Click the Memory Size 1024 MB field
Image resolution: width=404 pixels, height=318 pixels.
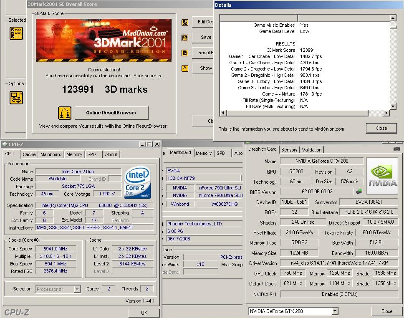299,253
